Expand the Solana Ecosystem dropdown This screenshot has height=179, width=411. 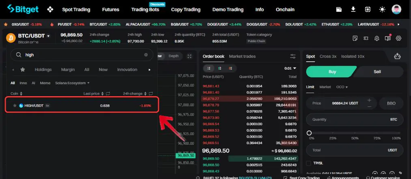tap(72, 83)
